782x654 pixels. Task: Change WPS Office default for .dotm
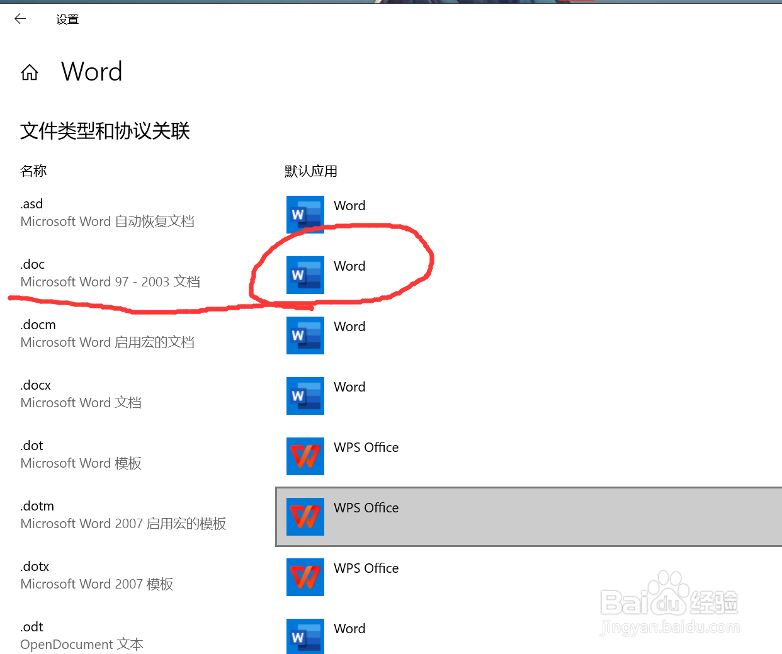[x=366, y=508]
